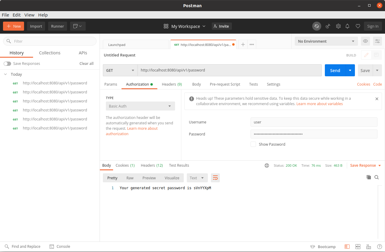385x252 pixels.
Task: Click the Help question mark icon
Action: [x=380, y=246]
